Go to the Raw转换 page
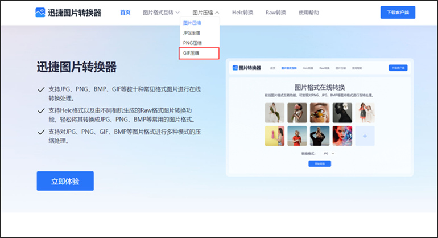Viewport: 438px width, 238px height. pos(276,13)
